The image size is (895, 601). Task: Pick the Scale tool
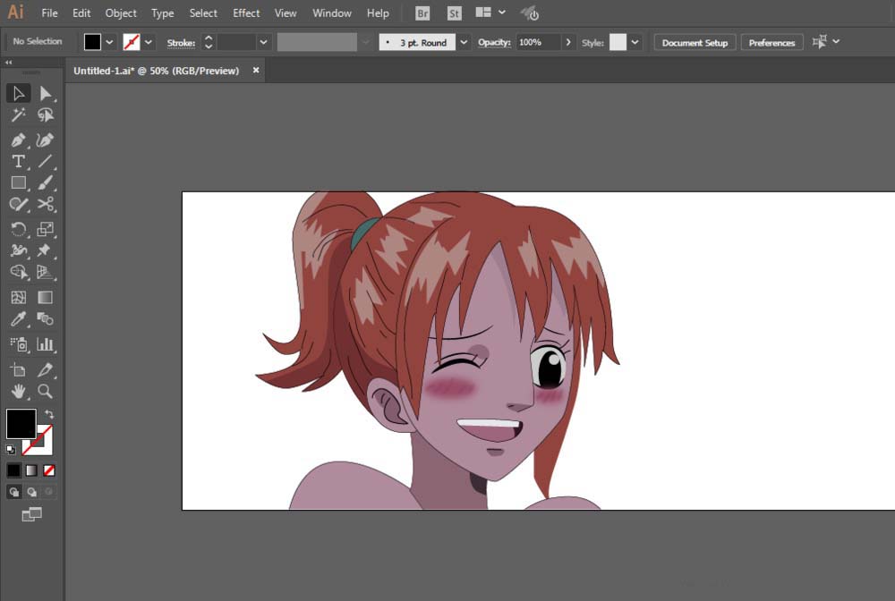point(45,229)
